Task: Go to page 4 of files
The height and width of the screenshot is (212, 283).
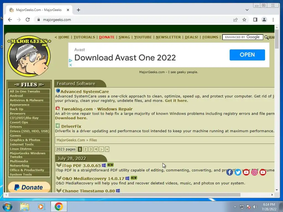Action: click(x=96, y=149)
